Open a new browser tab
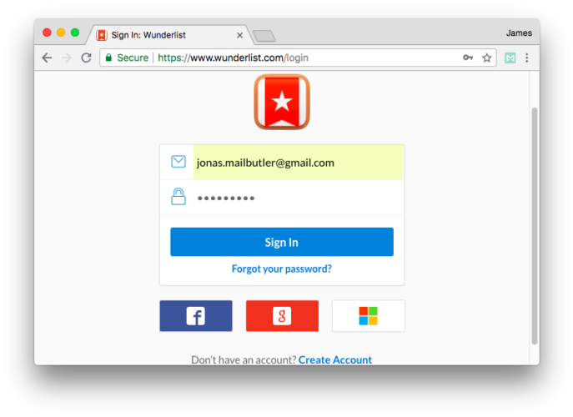This screenshot has height=417, width=573. coord(264,36)
